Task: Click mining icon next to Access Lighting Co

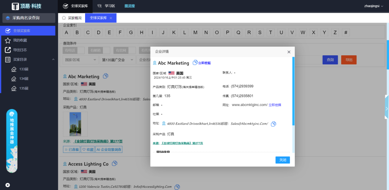Action: (x=114, y=164)
